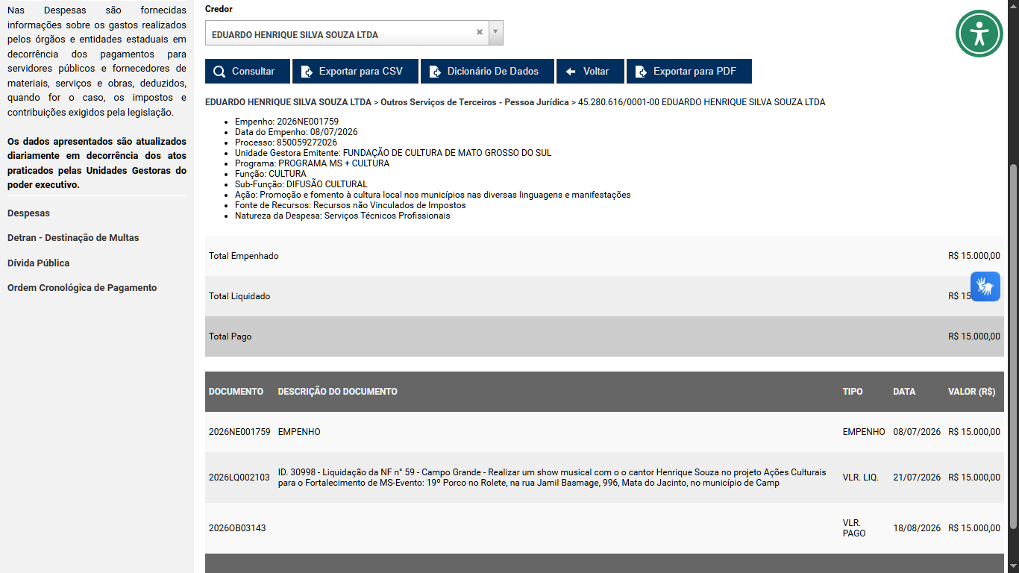Screen dimensions: 1019x573
Task: Click the page vertical scrollbar thumb
Action: tap(1013, 347)
